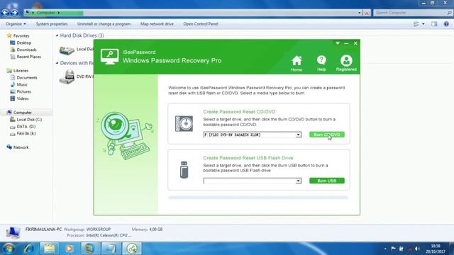The width and height of the screenshot is (454, 255).
Task: Click the CD/DVD disc drive icon
Action: [184, 123]
